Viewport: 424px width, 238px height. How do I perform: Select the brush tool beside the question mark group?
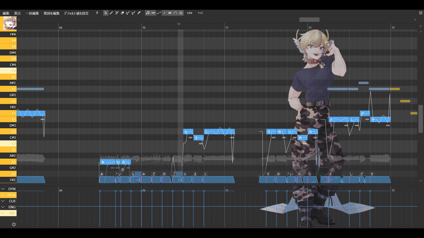click(x=139, y=13)
